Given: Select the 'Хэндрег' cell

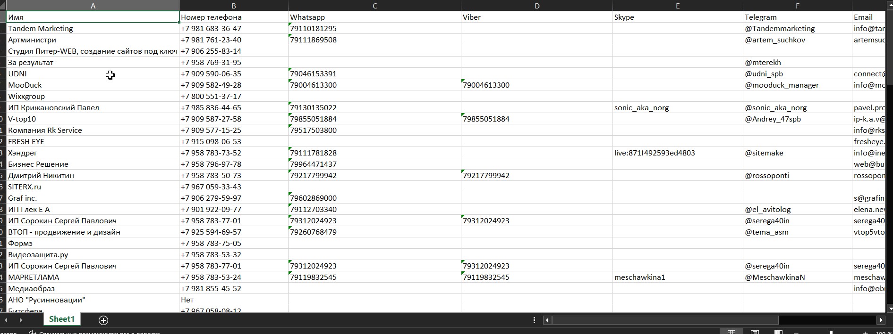Looking at the screenshot, I should click(93, 153).
